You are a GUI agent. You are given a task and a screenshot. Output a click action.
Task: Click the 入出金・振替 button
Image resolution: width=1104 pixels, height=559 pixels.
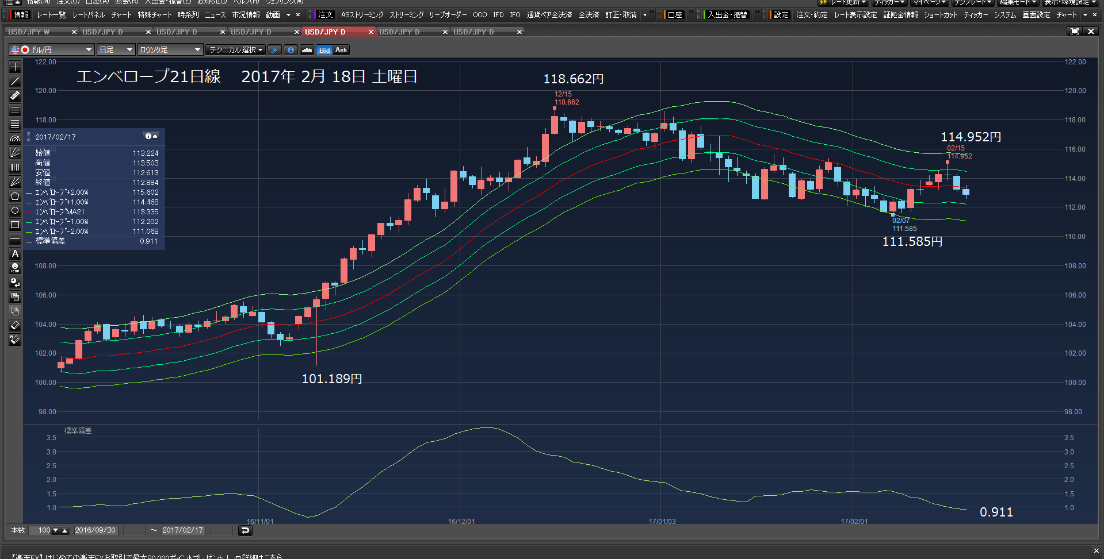(727, 15)
